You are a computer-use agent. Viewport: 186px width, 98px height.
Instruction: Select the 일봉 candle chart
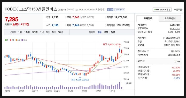point(99,32)
